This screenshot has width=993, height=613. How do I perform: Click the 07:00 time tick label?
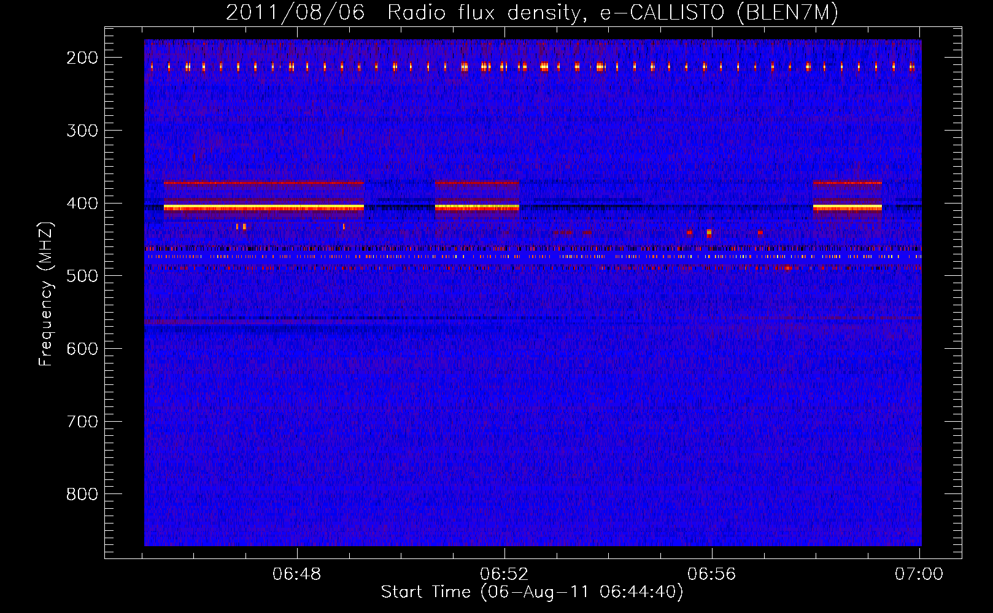(x=919, y=574)
